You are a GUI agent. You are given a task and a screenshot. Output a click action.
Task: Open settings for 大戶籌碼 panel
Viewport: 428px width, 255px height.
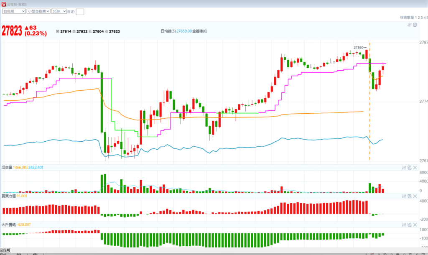coord(404,224)
